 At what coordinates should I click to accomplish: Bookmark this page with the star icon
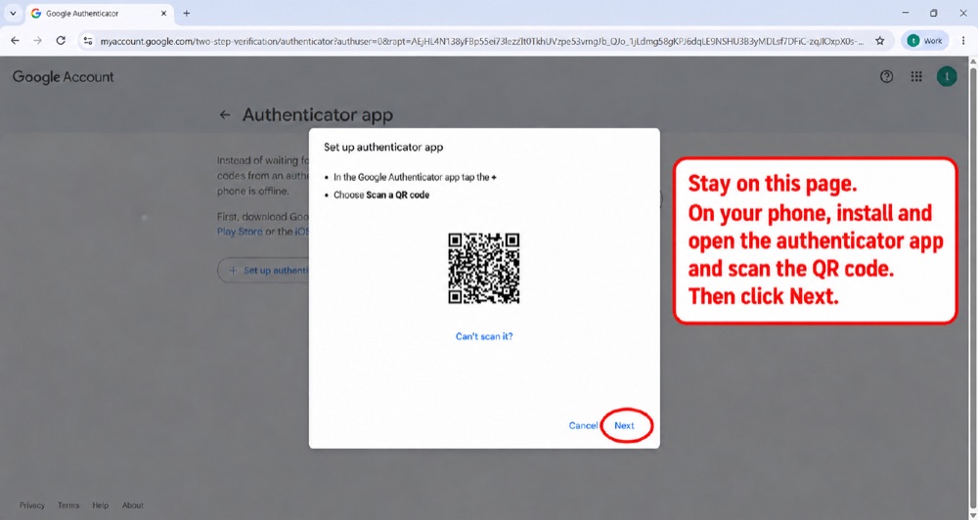click(879, 40)
